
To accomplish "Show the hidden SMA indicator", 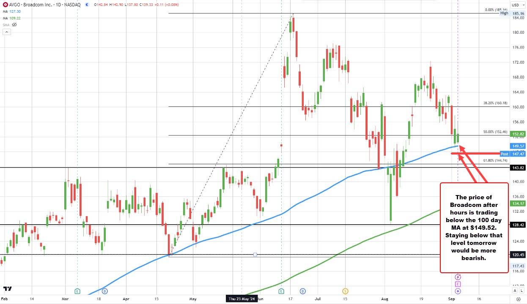I will (x=14, y=24).
